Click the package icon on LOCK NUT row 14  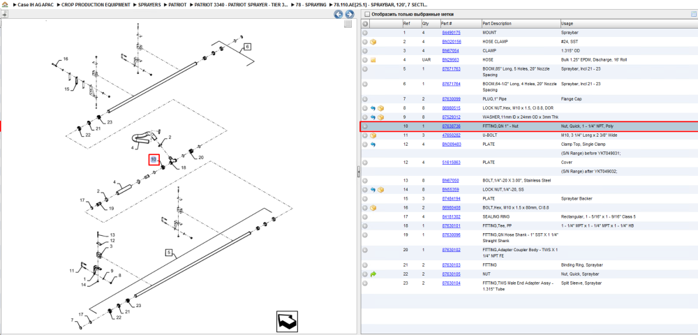tap(380, 190)
